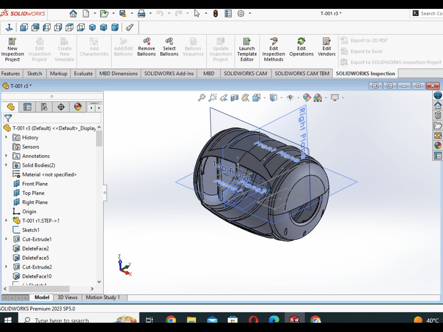Toggle Hide/Show Items in the view toolbar
Image resolution: width=443 pixels, height=332 pixels.
click(x=291, y=97)
